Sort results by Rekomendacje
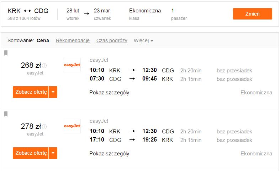Image resolution: width=280 pixels, height=171 pixels. (x=73, y=40)
